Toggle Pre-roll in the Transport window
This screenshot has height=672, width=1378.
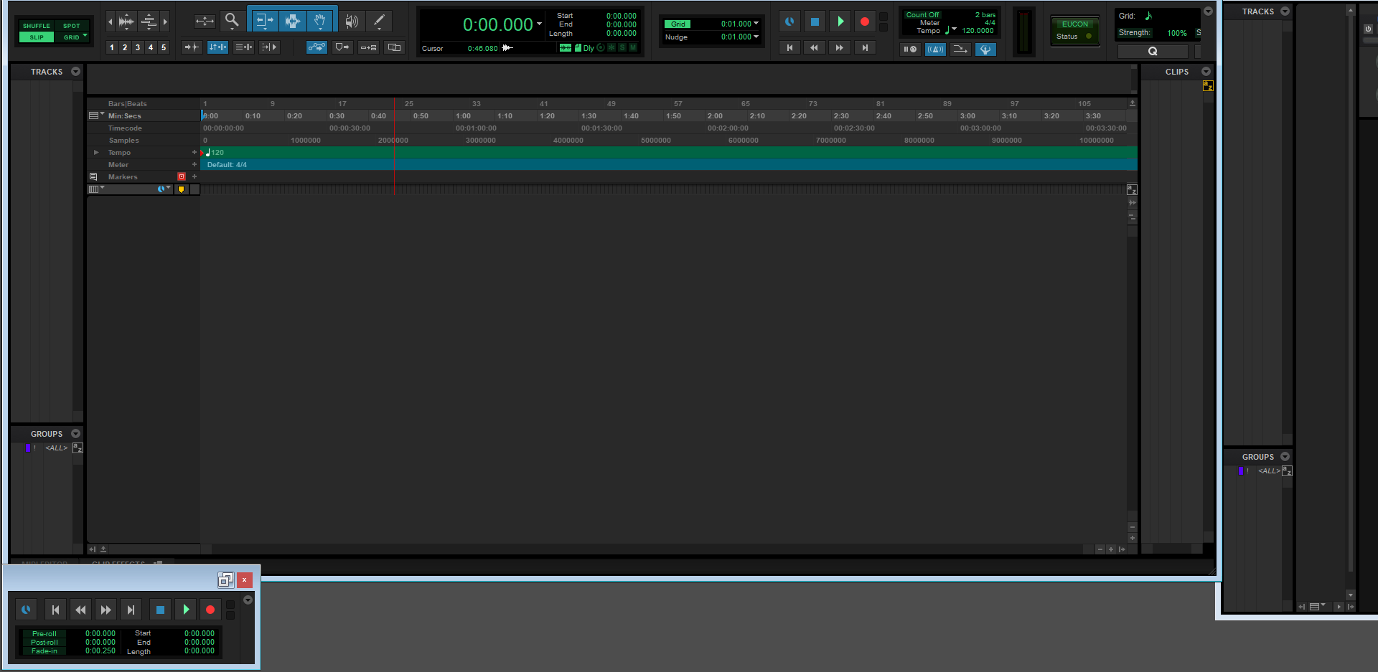coord(44,634)
